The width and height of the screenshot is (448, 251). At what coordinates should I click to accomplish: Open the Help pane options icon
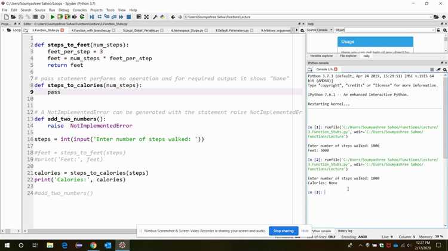click(x=445, y=30)
